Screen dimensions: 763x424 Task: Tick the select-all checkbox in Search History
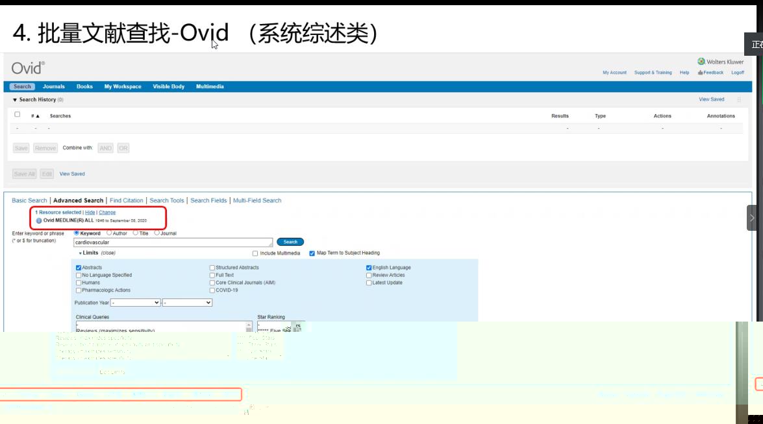click(x=17, y=115)
